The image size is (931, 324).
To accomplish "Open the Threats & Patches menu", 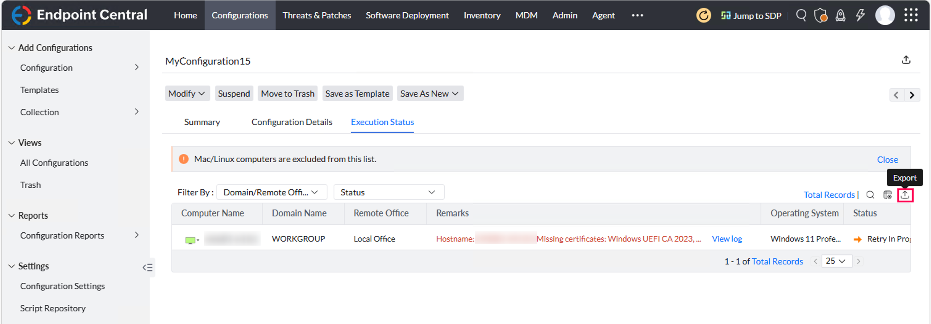I will (317, 15).
